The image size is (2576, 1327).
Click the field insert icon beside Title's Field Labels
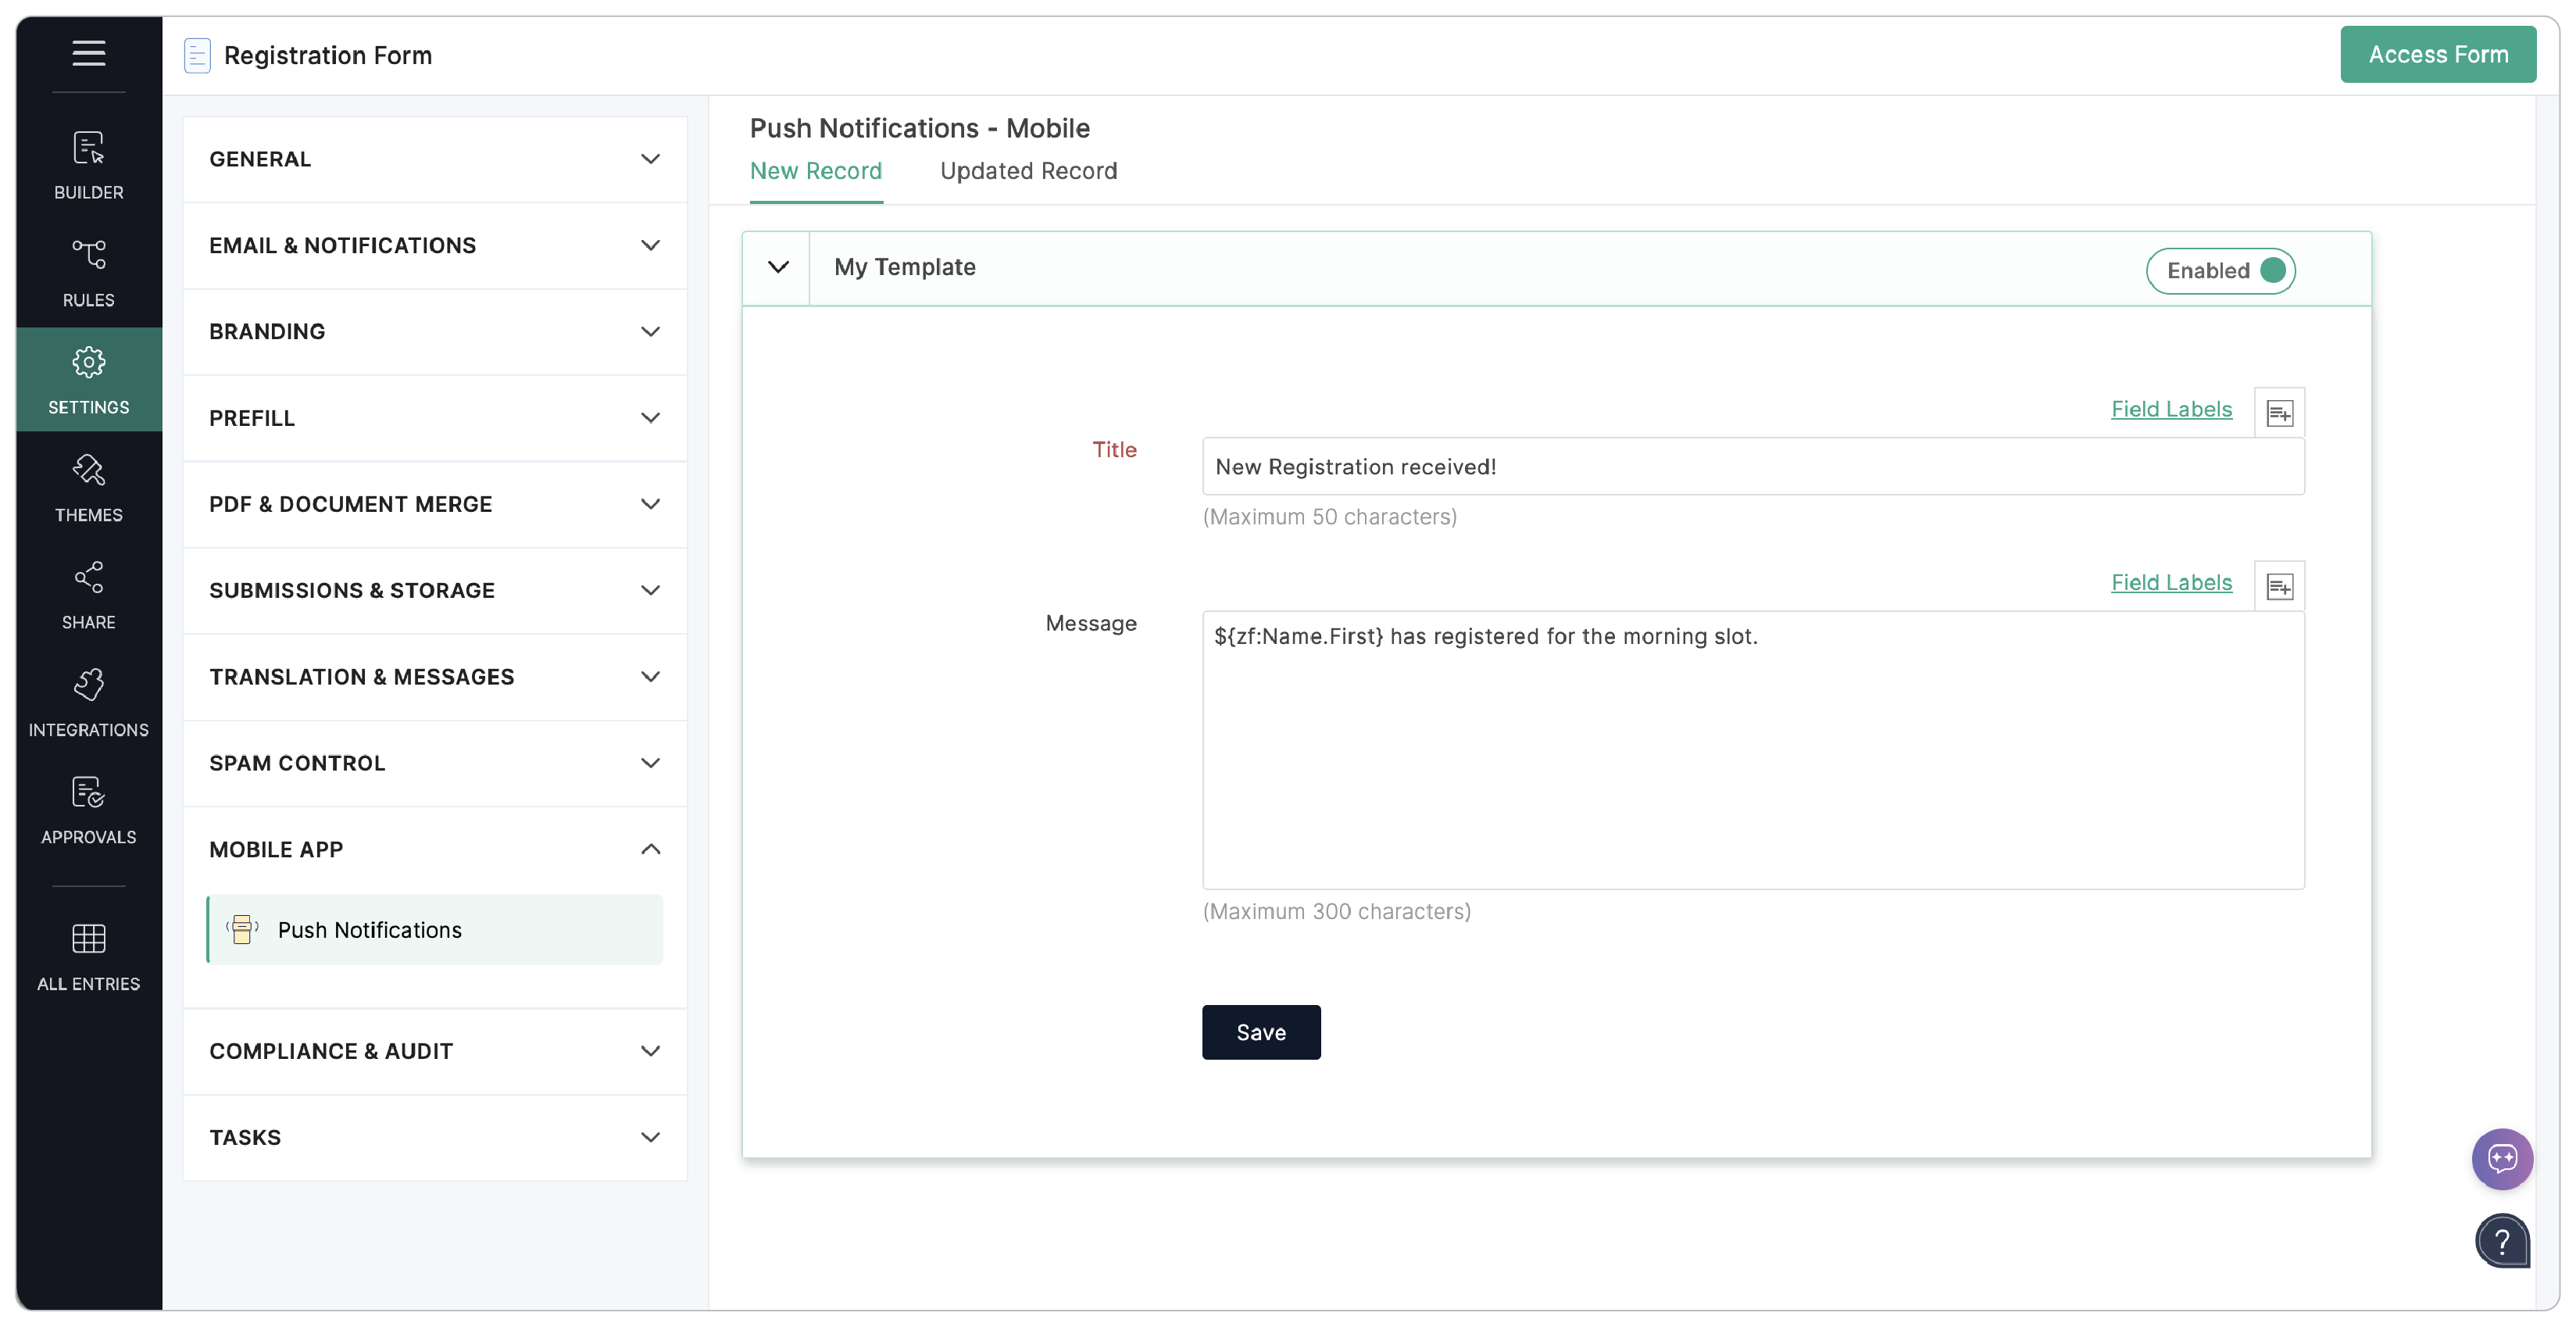click(x=2280, y=411)
